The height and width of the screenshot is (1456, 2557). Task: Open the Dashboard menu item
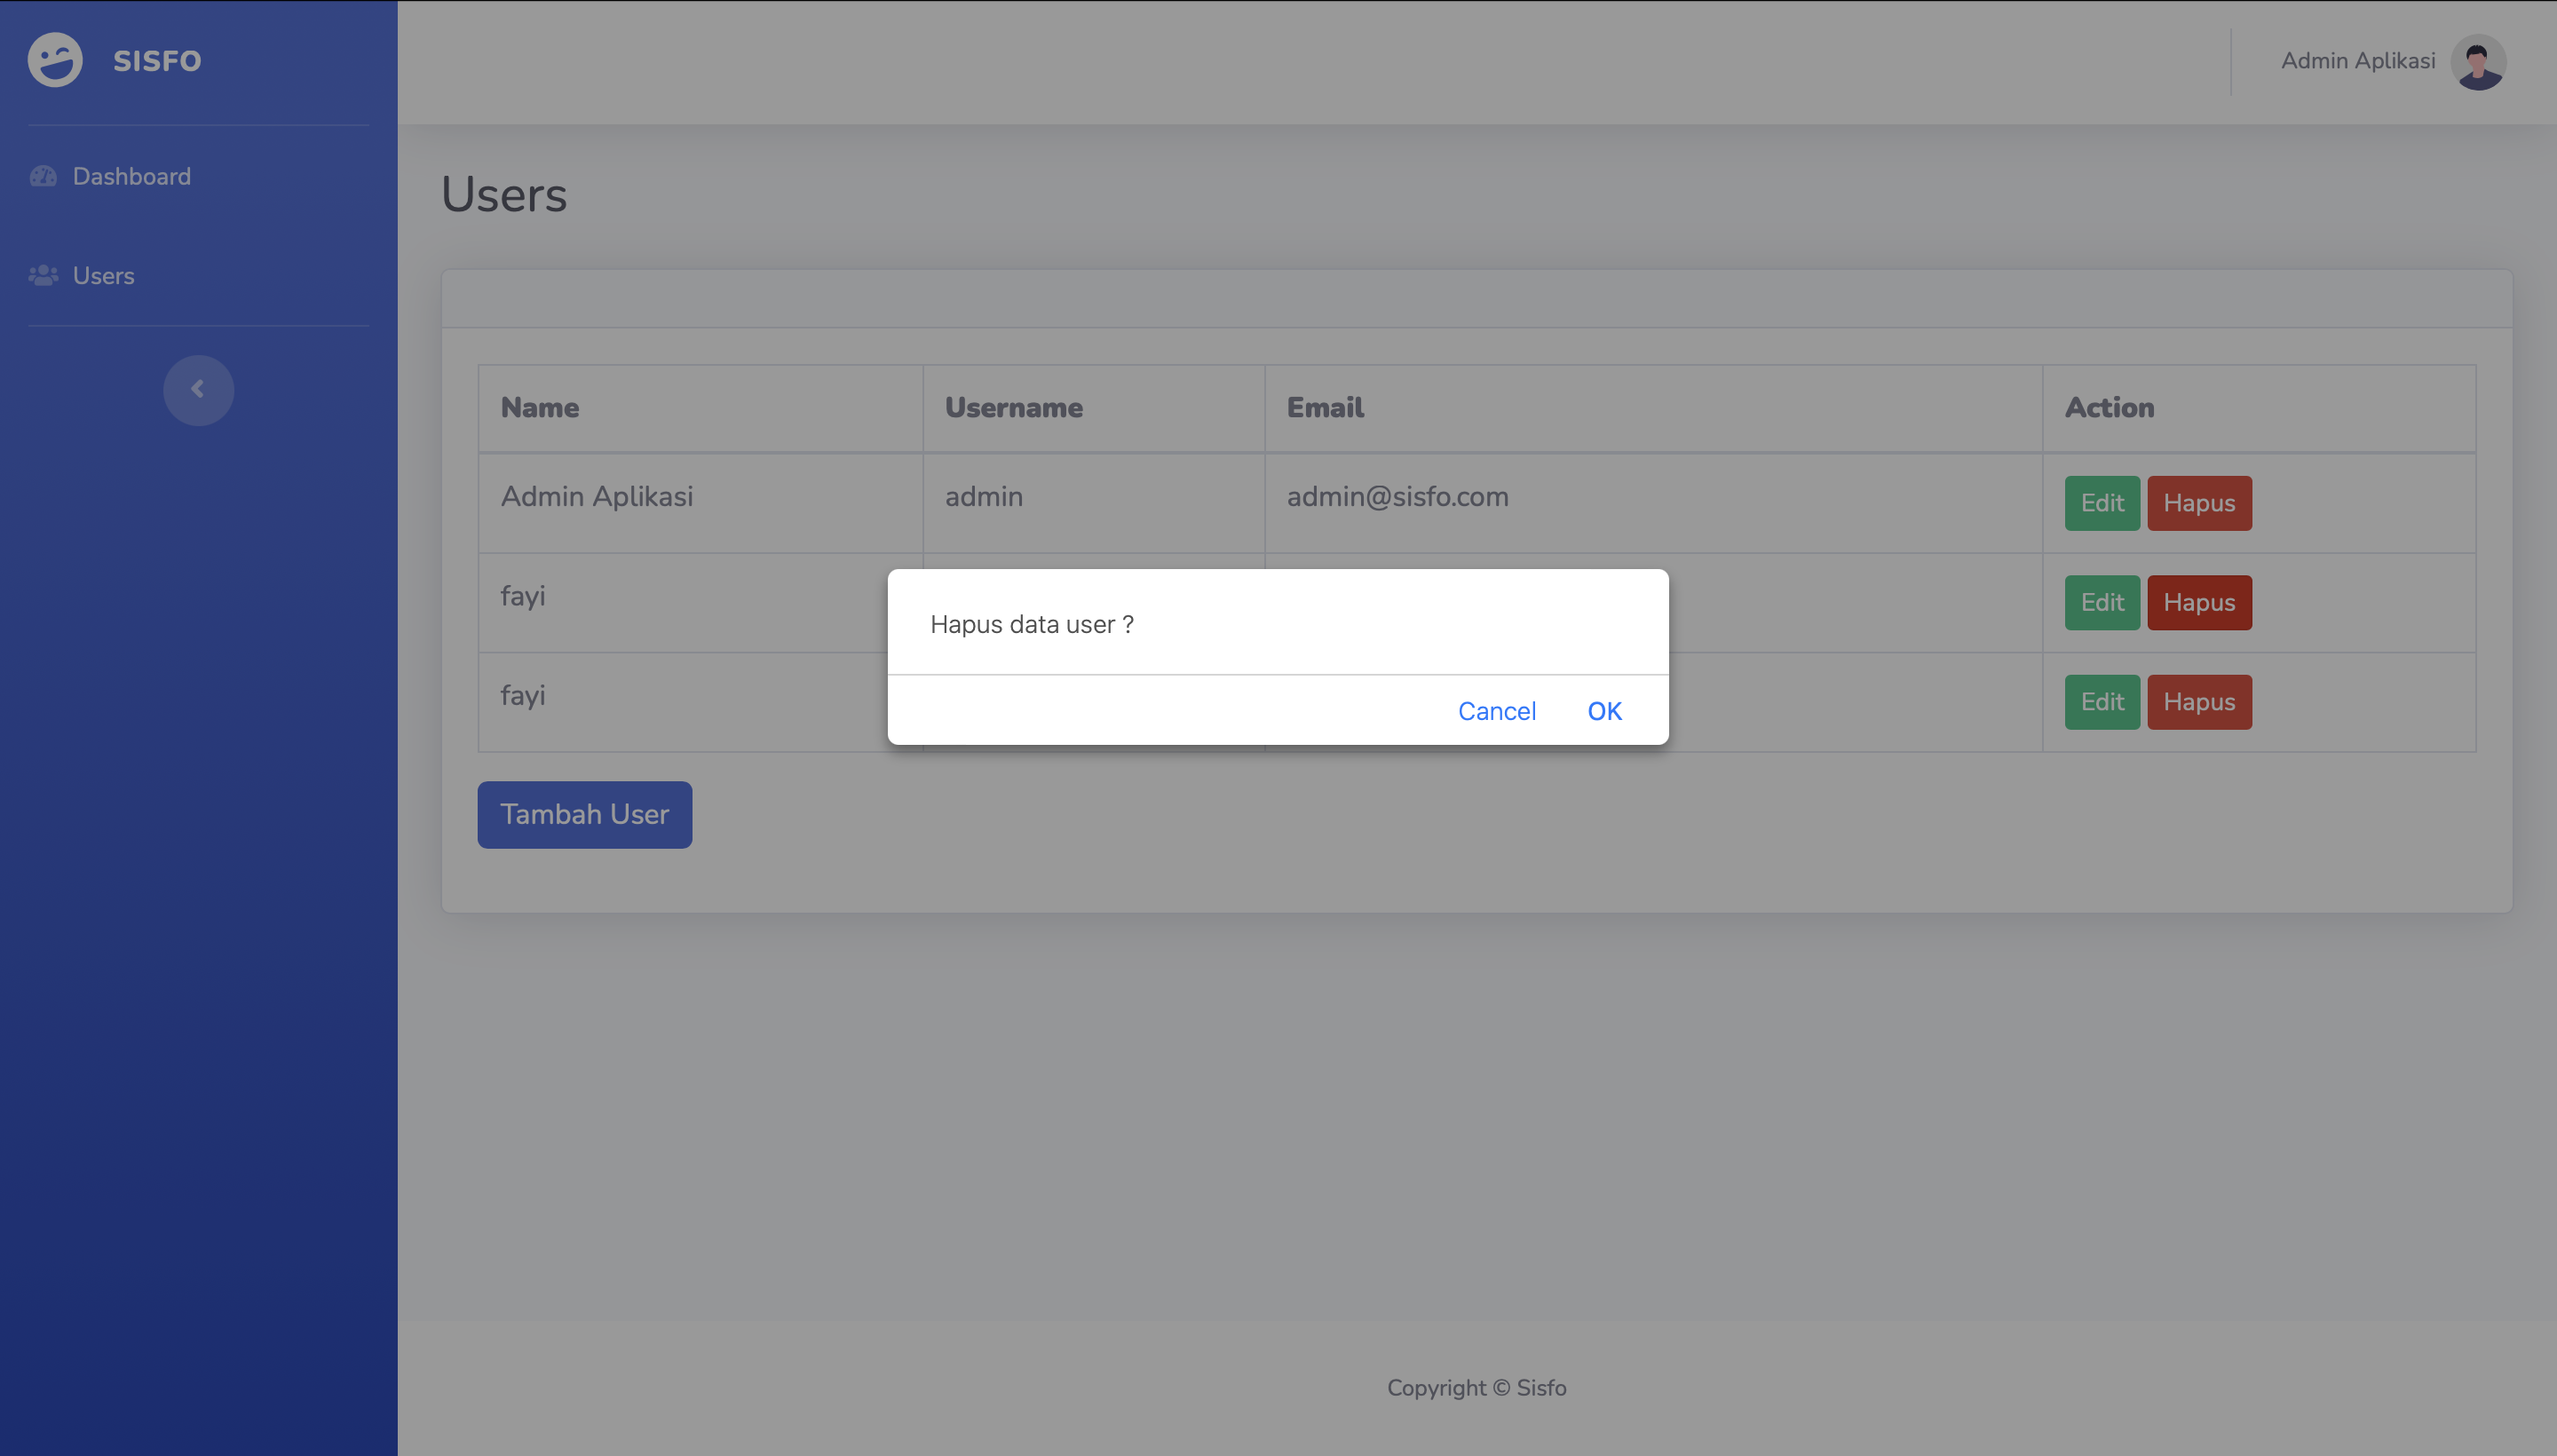[131, 177]
